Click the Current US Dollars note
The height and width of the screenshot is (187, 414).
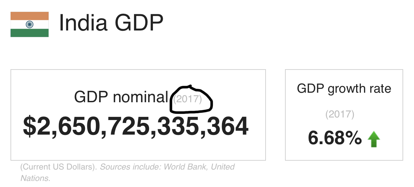[x=59, y=167]
